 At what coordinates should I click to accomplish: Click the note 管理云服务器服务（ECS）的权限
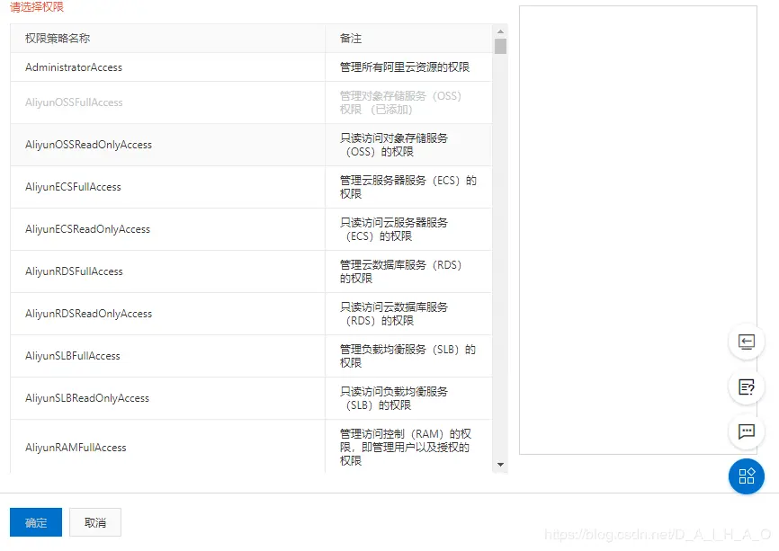407,187
